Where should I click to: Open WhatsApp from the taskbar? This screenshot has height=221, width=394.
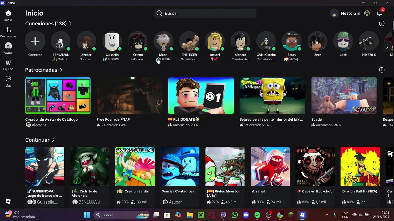(x=235, y=215)
